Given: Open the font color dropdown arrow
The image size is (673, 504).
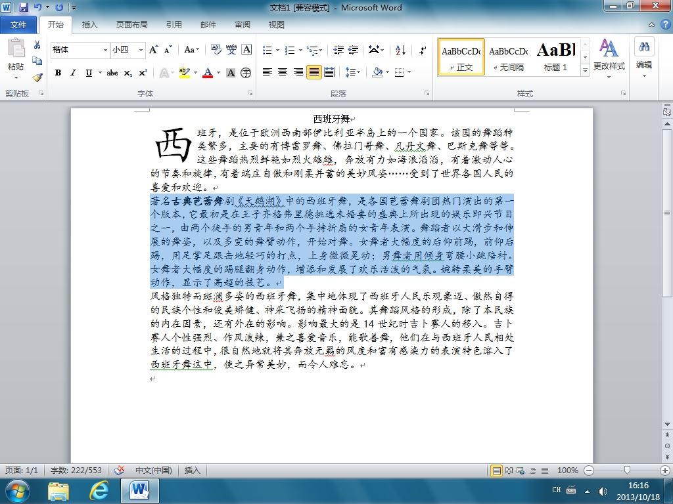Looking at the screenshot, I should (x=218, y=73).
